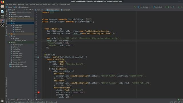Select Scratches and Consoles node
Viewport: 183px width, 103px height.
(18, 66)
